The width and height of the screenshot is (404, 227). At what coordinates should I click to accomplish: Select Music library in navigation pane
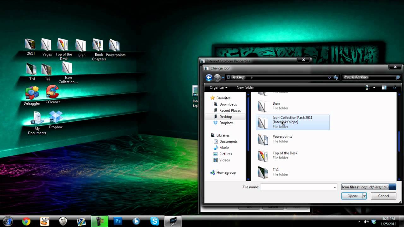pyautogui.click(x=224, y=148)
